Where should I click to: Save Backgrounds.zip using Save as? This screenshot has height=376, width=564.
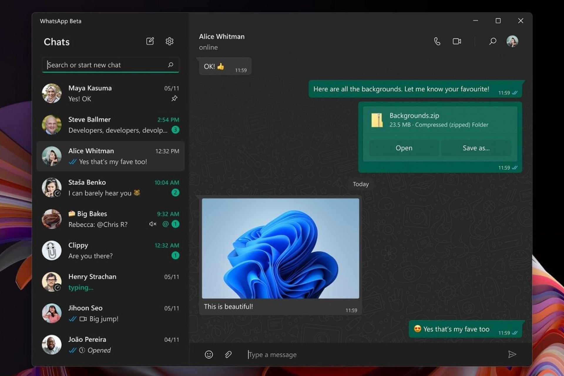[x=476, y=148]
